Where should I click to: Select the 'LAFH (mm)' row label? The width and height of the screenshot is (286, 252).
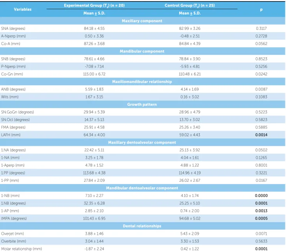[11, 135]
